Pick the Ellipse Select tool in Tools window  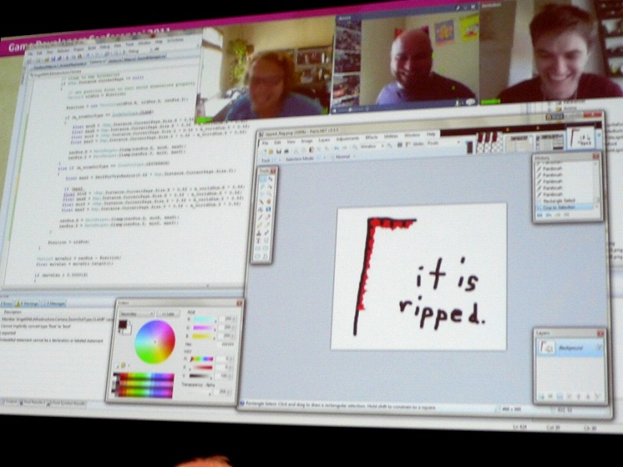tap(262, 194)
